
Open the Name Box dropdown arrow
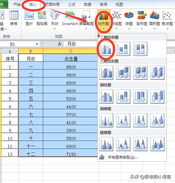pos(37,44)
